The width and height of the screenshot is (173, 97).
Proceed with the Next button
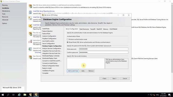pos(114,78)
